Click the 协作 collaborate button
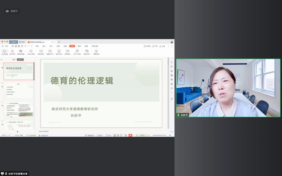 point(155,46)
